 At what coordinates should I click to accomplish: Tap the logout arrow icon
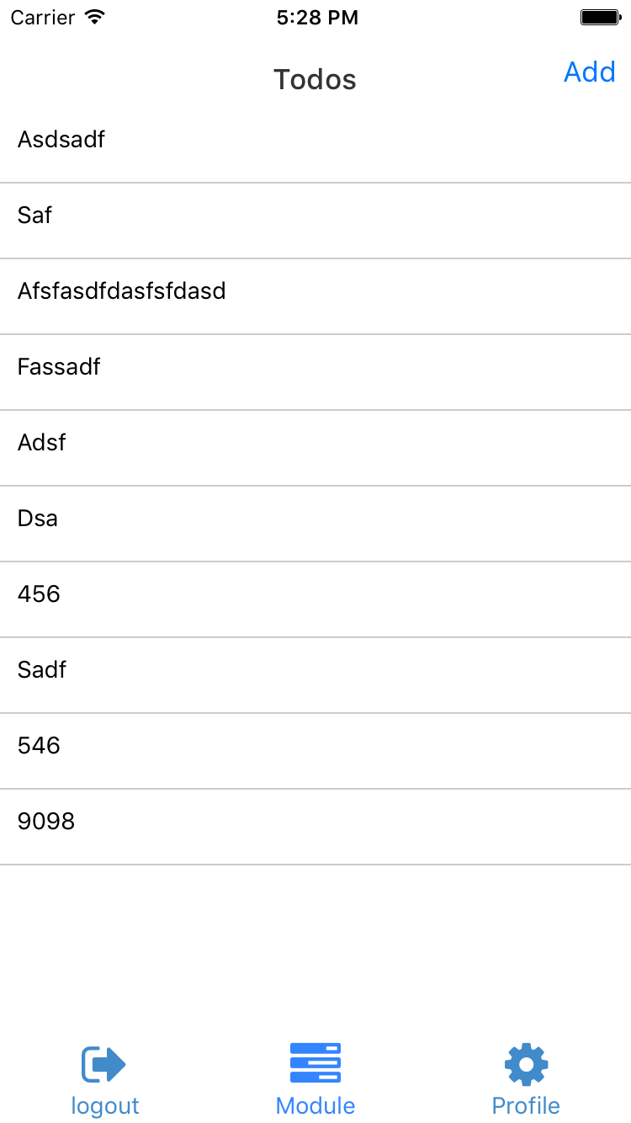click(x=104, y=1064)
